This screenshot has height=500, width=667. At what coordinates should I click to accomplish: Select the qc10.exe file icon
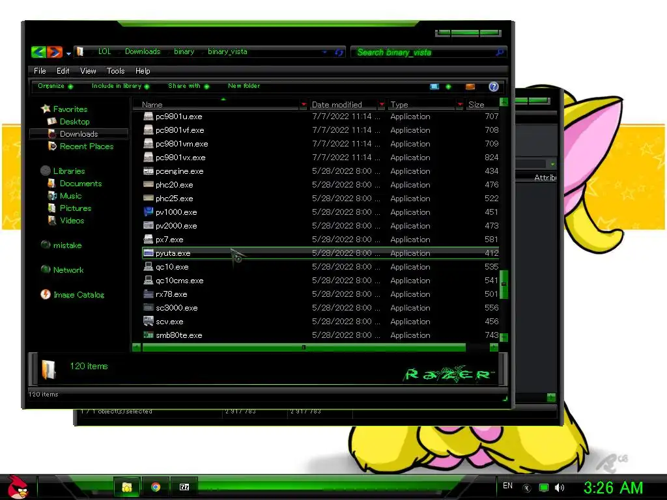click(x=149, y=266)
